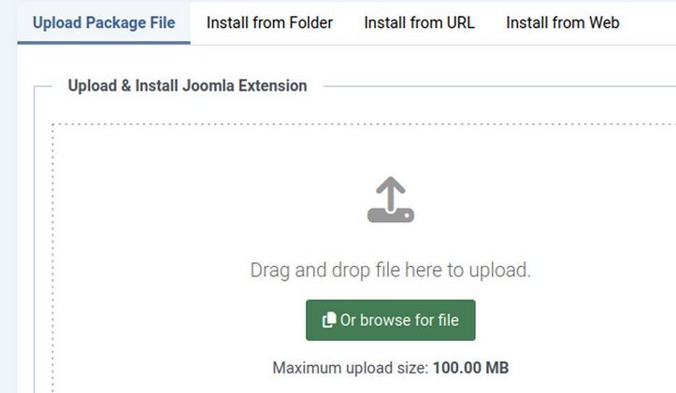Click the Drag and drop file text
Screen dimensions: 676x393
tap(390, 271)
